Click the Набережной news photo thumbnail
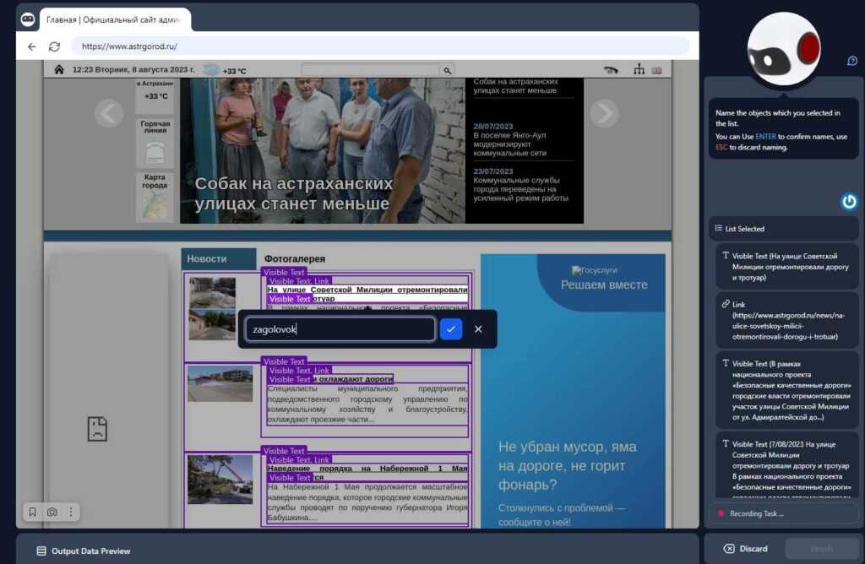The image size is (865, 564). [220, 480]
